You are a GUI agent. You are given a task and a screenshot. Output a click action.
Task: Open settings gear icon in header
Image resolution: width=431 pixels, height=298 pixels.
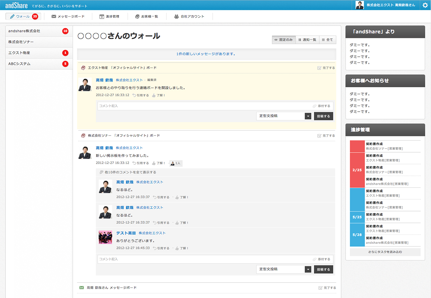pos(425,5)
